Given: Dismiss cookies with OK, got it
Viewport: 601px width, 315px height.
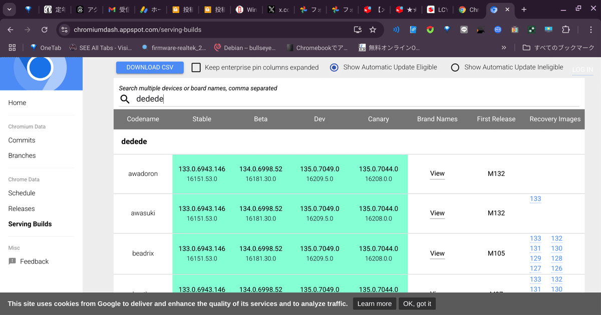Looking at the screenshot, I should [x=417, y=303].
